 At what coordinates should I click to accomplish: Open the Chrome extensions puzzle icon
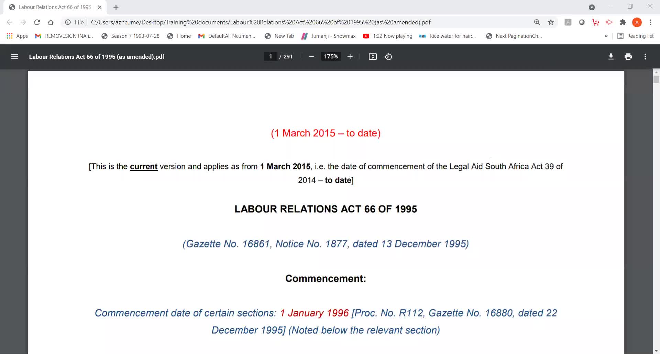click(x=623, y=22)
